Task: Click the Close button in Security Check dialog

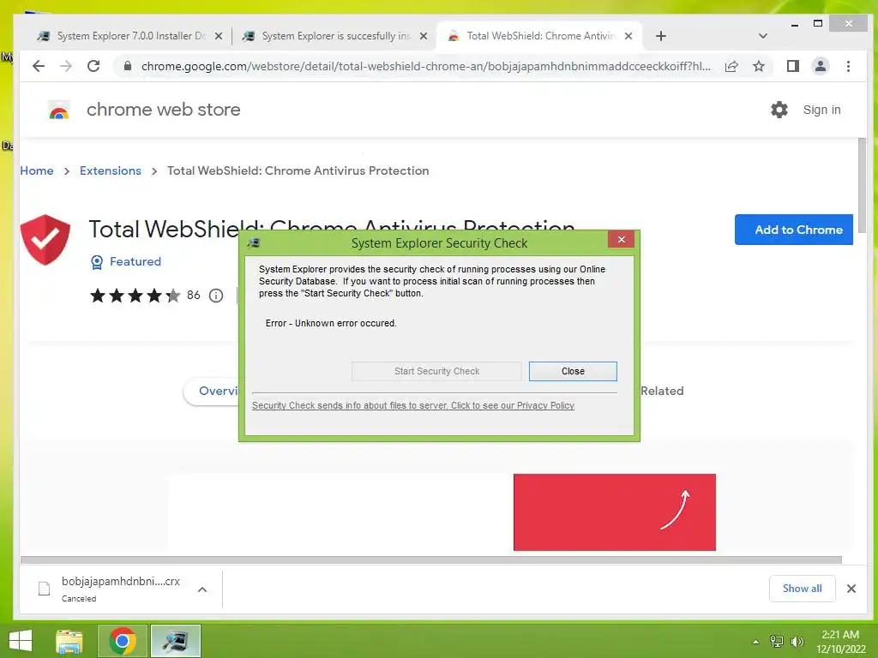Action: (x=573, y=371)
